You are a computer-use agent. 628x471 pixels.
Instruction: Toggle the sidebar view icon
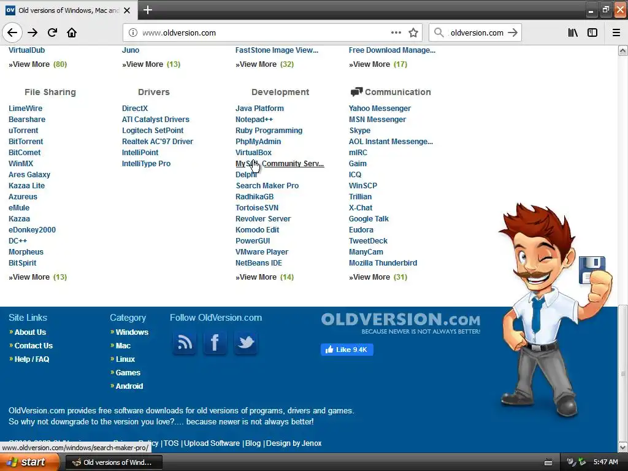click(592, 33)
